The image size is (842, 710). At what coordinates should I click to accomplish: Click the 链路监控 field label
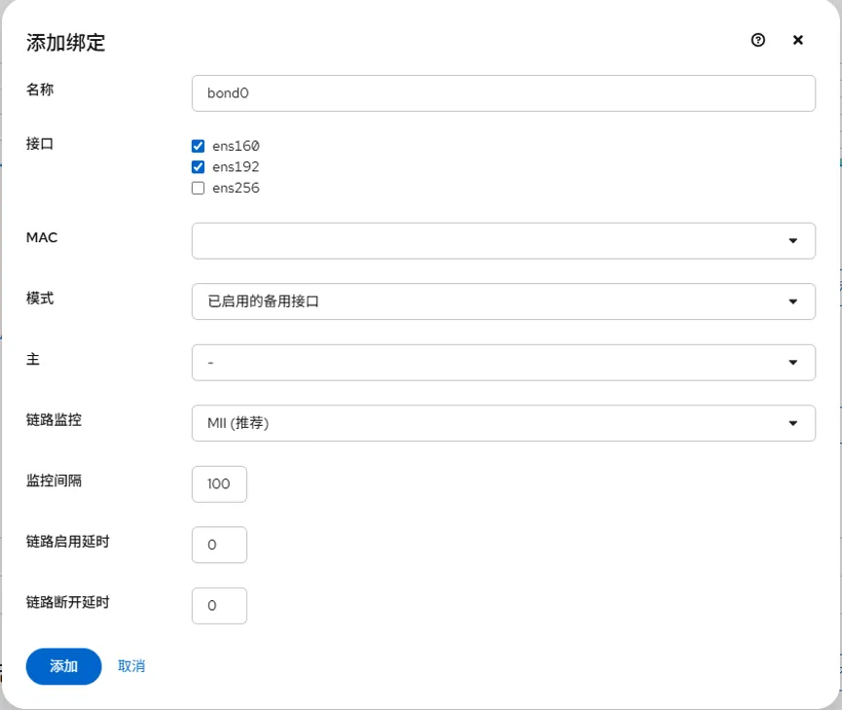[54, 419]
